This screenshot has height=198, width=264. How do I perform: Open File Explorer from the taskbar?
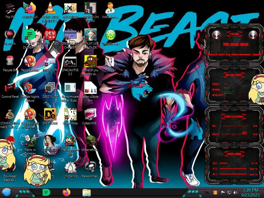click(x=87, y=193)
